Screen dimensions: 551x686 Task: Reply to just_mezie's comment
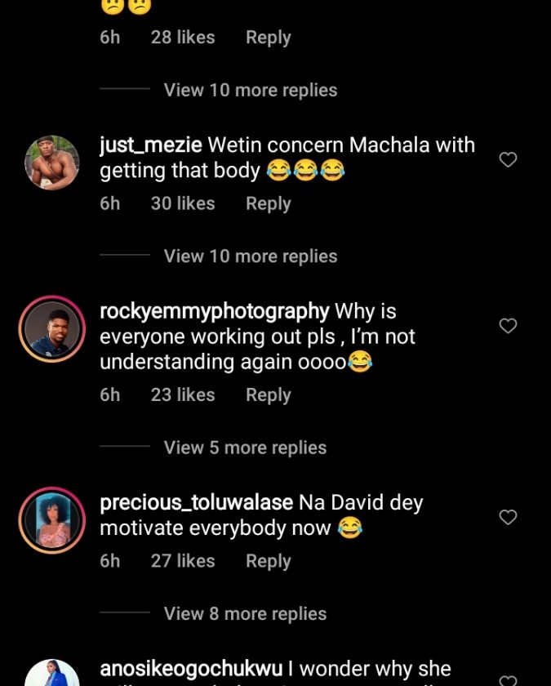pyautogui.click(x=268, y=203)
